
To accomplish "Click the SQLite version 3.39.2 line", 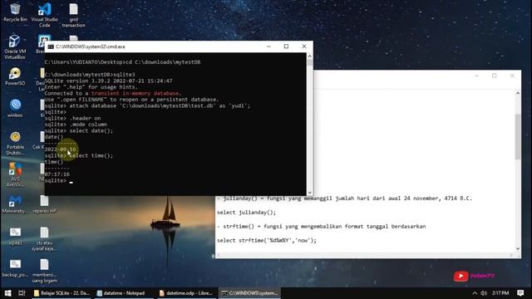I will coord(109,81).
